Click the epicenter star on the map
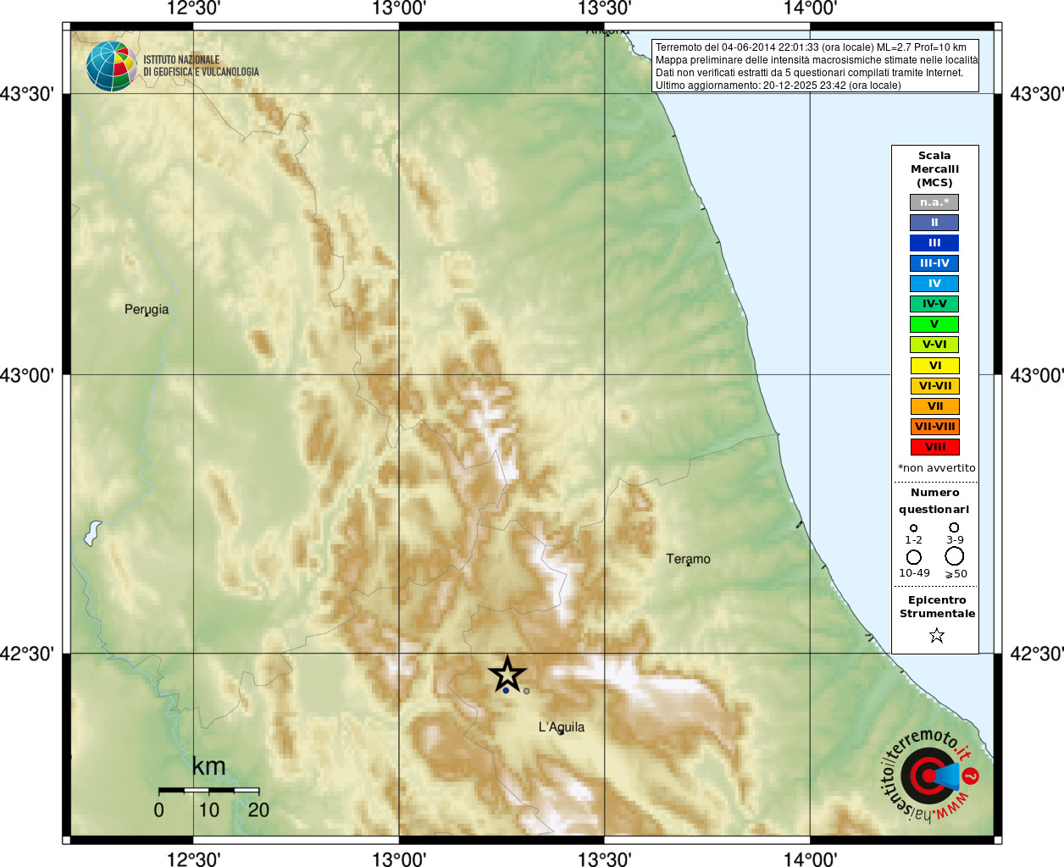This screenshot has width=1064, height=867. point(507,674)
